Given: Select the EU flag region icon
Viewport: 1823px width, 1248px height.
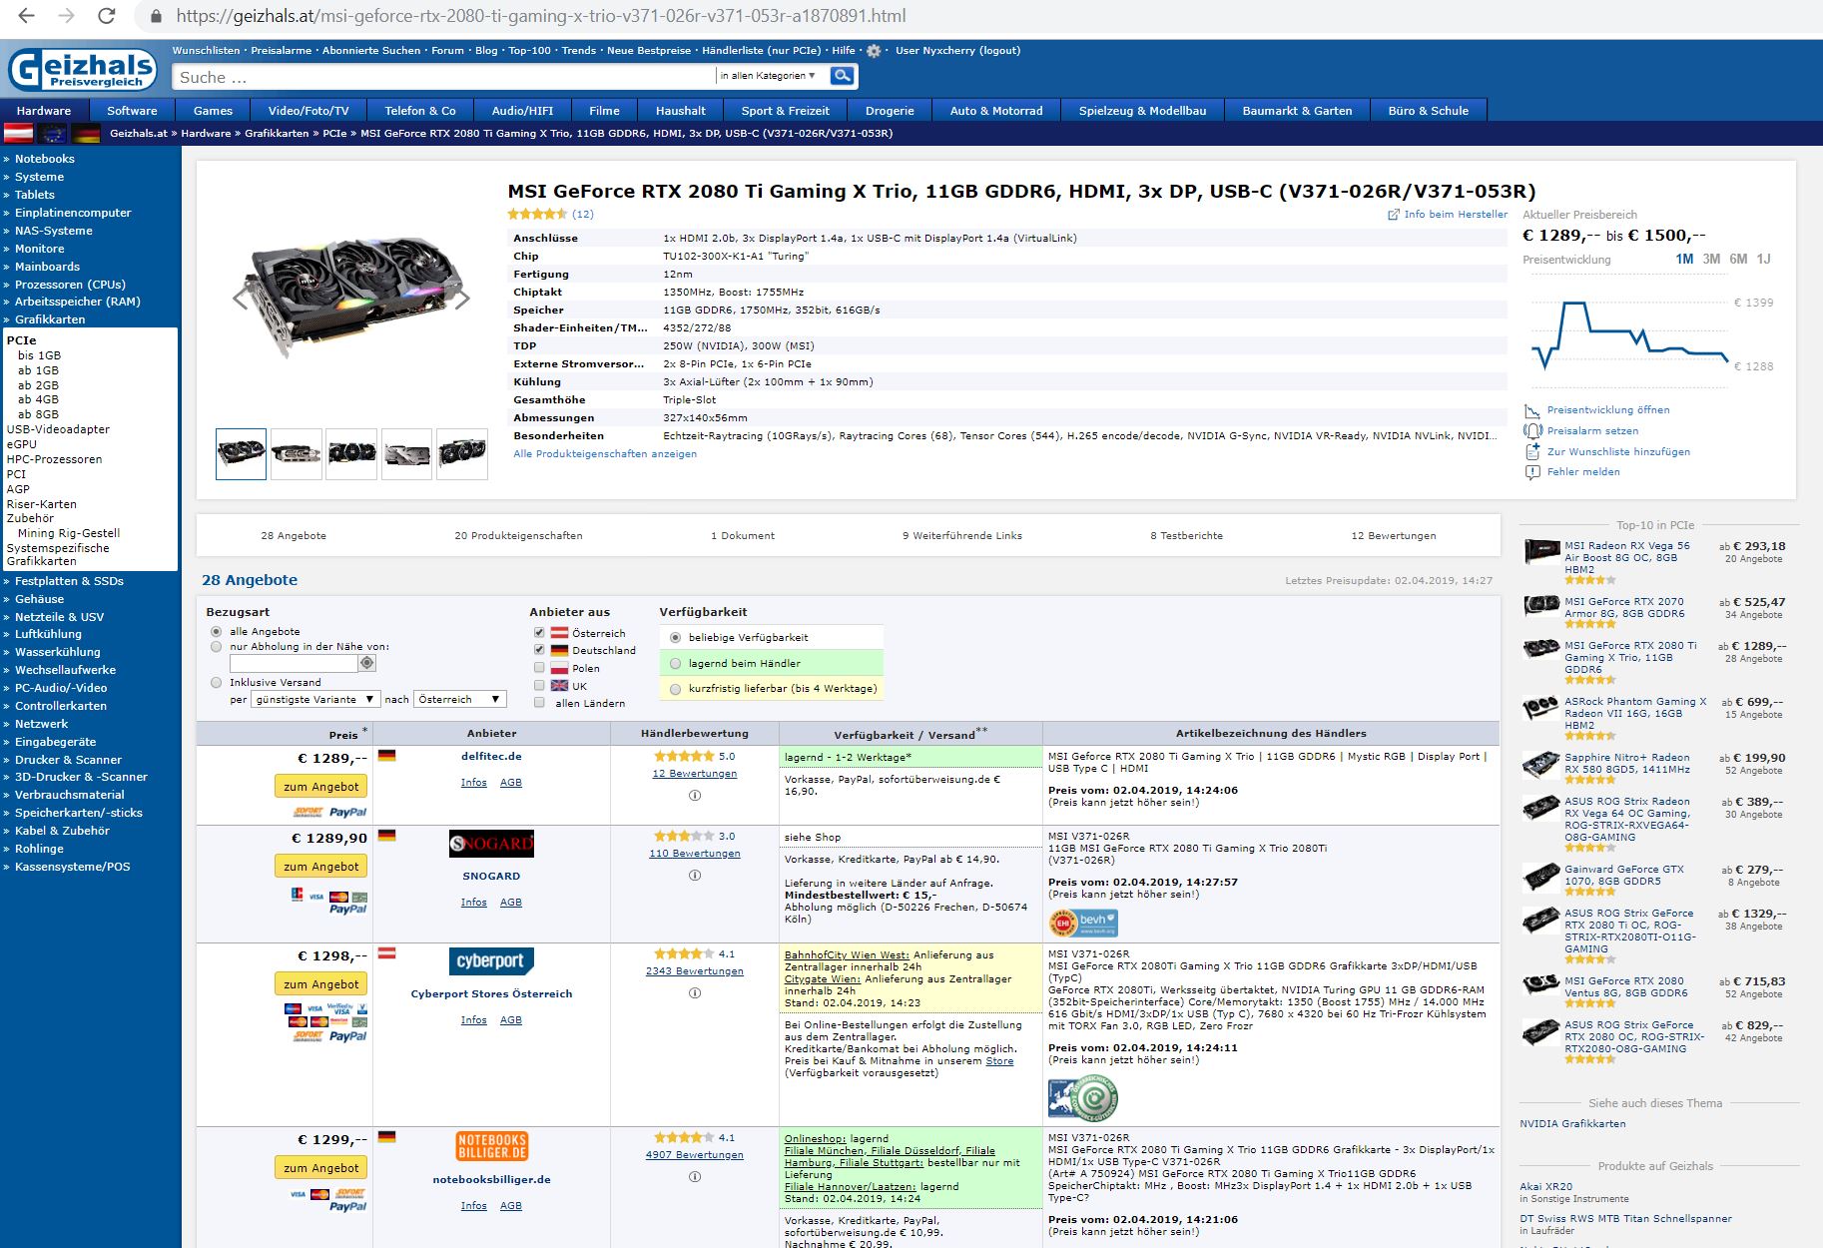Looking at the screenshot, I should [x=52, y=133].
